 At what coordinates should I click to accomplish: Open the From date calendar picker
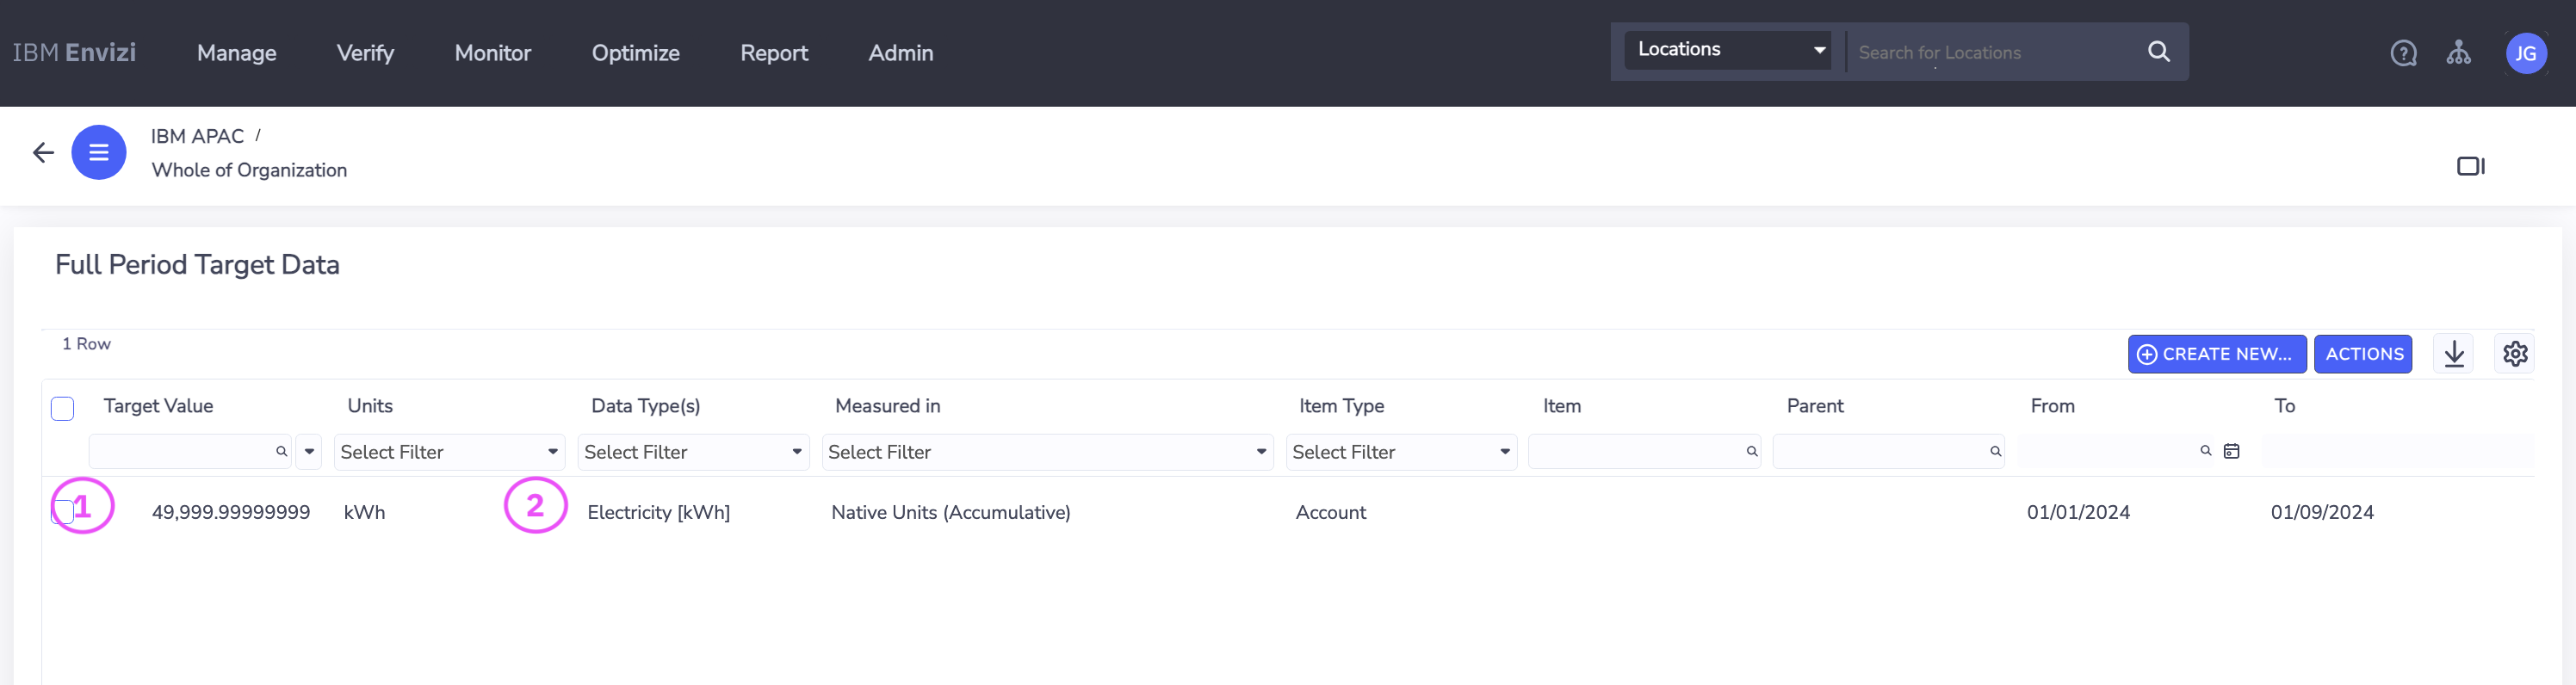2231,452
